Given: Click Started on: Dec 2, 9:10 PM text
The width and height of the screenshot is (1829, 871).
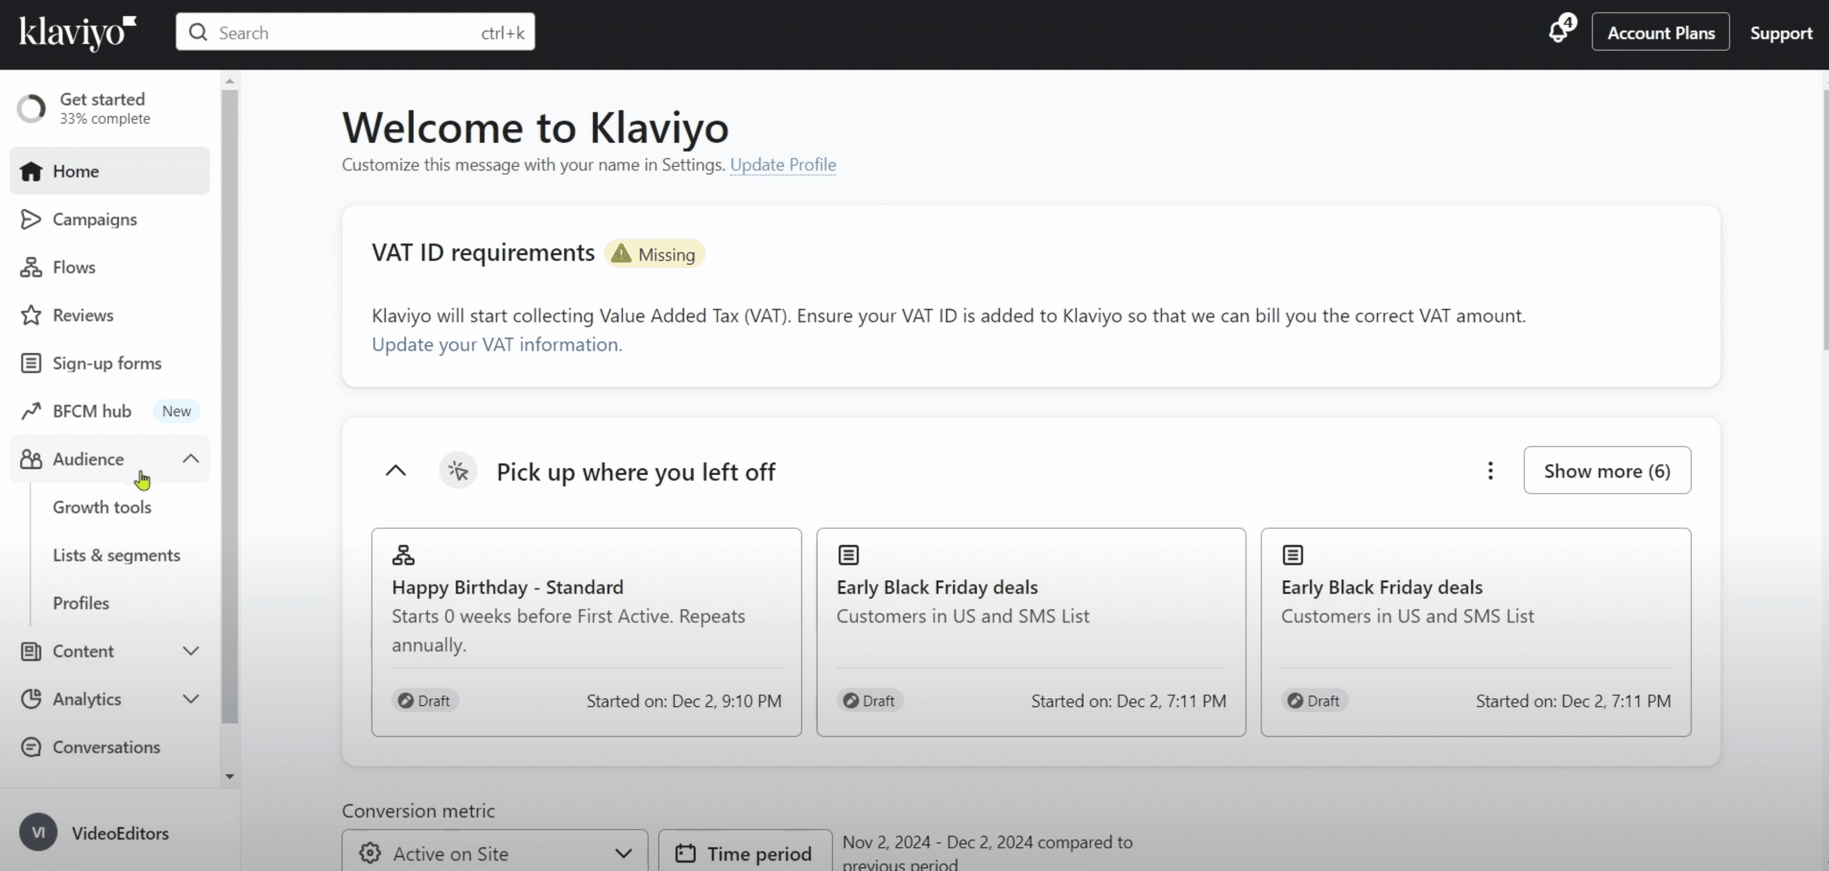Looking at the screenshot, I should 684,701.
